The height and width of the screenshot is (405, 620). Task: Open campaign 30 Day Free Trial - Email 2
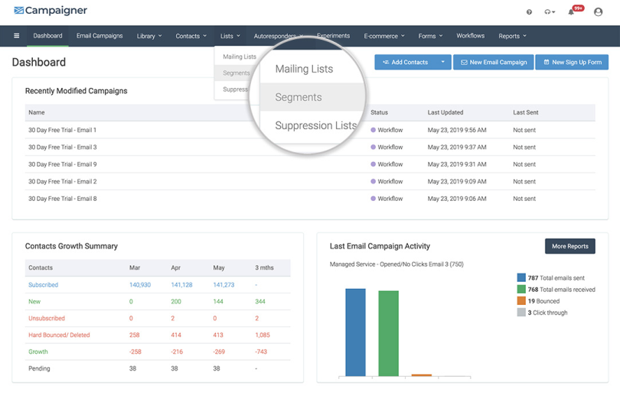[63, 182]
